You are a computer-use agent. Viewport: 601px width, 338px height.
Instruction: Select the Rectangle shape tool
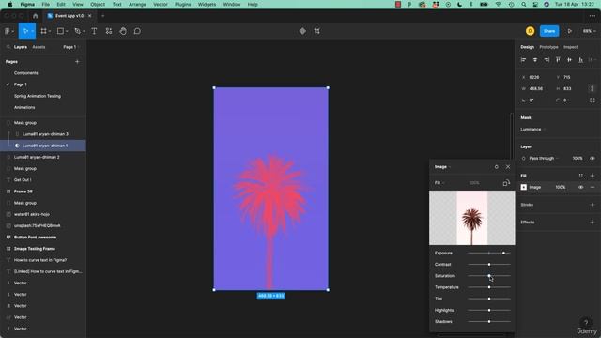coord(60,31)
